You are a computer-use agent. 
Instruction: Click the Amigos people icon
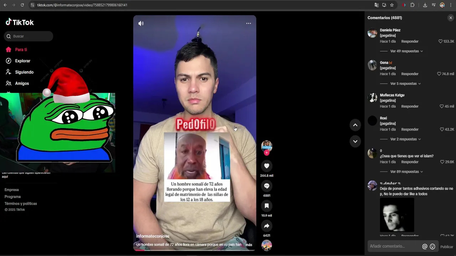point(9,83)
